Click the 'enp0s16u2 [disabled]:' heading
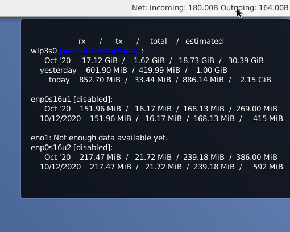The height and width of the screenshot is (232, 290). click(x=72, y=148)
